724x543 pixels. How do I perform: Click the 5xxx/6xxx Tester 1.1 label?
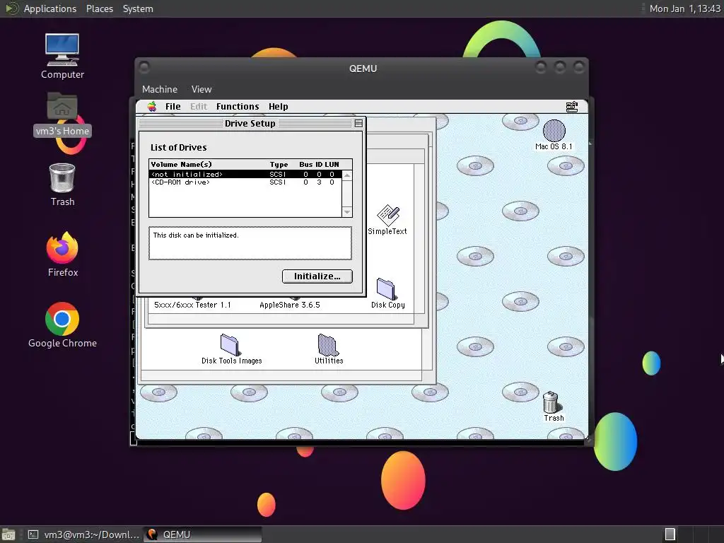pos(192,305)
